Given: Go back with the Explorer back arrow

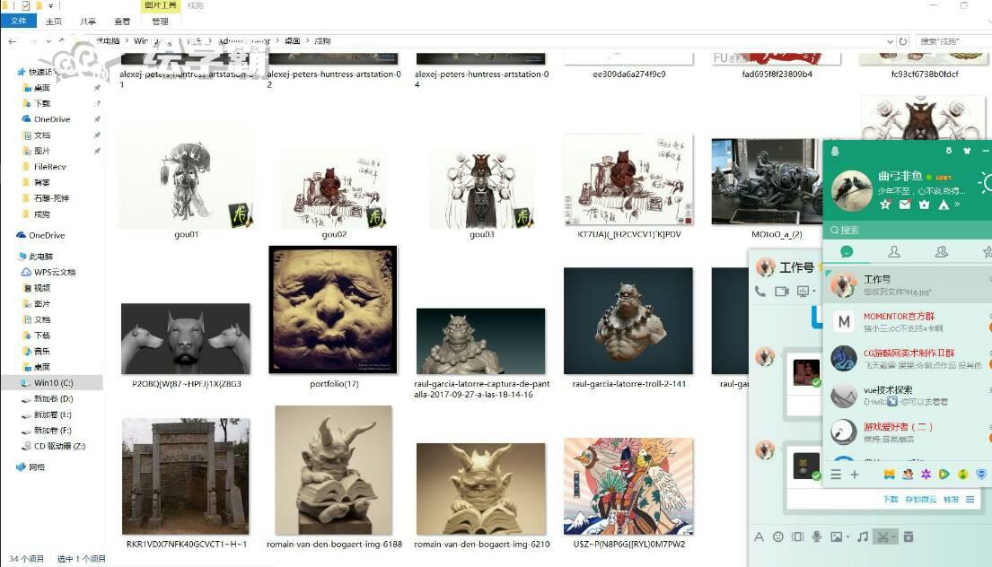Looking at the screenshot, I should click(x=13, y=41).
